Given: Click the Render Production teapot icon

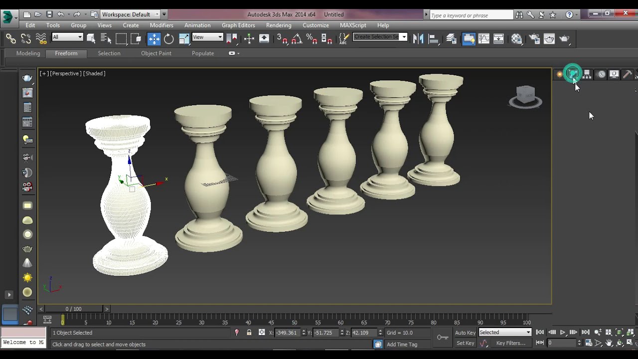Looking at the screenshot, I should [564, 39].
